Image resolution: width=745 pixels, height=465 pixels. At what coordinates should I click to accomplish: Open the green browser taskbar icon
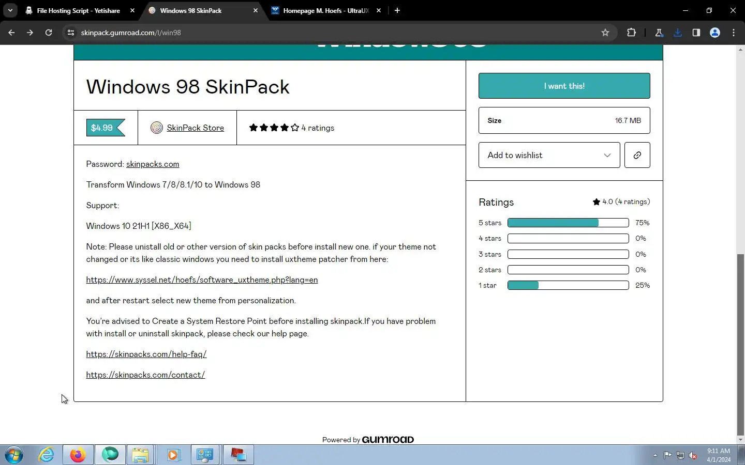pyautogui.click(x=110, y=455)
